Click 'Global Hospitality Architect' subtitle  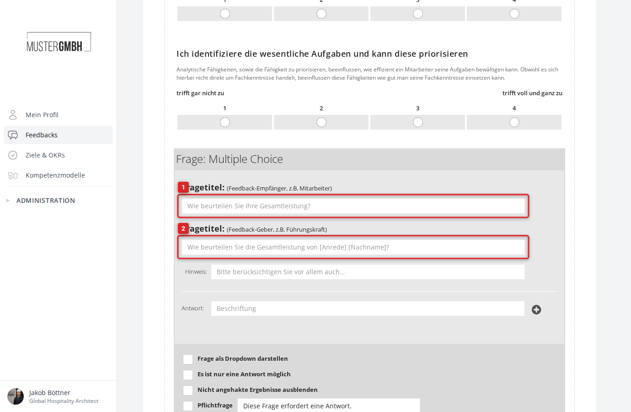click(x=64, y=401)
